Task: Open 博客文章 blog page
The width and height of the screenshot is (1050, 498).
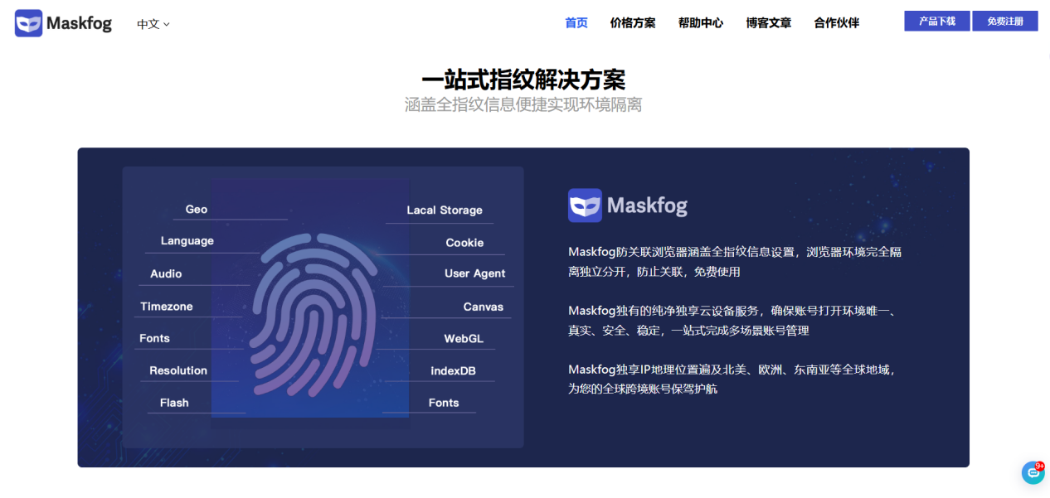Action: tap(769, 23)
